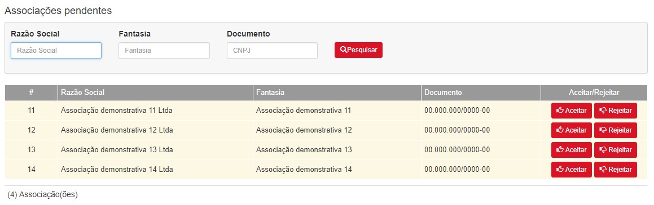The width and height of the screenshot is (654, 205).
Task: Accept Associação demonstrativa 13
Action: (x=572, y=150)
